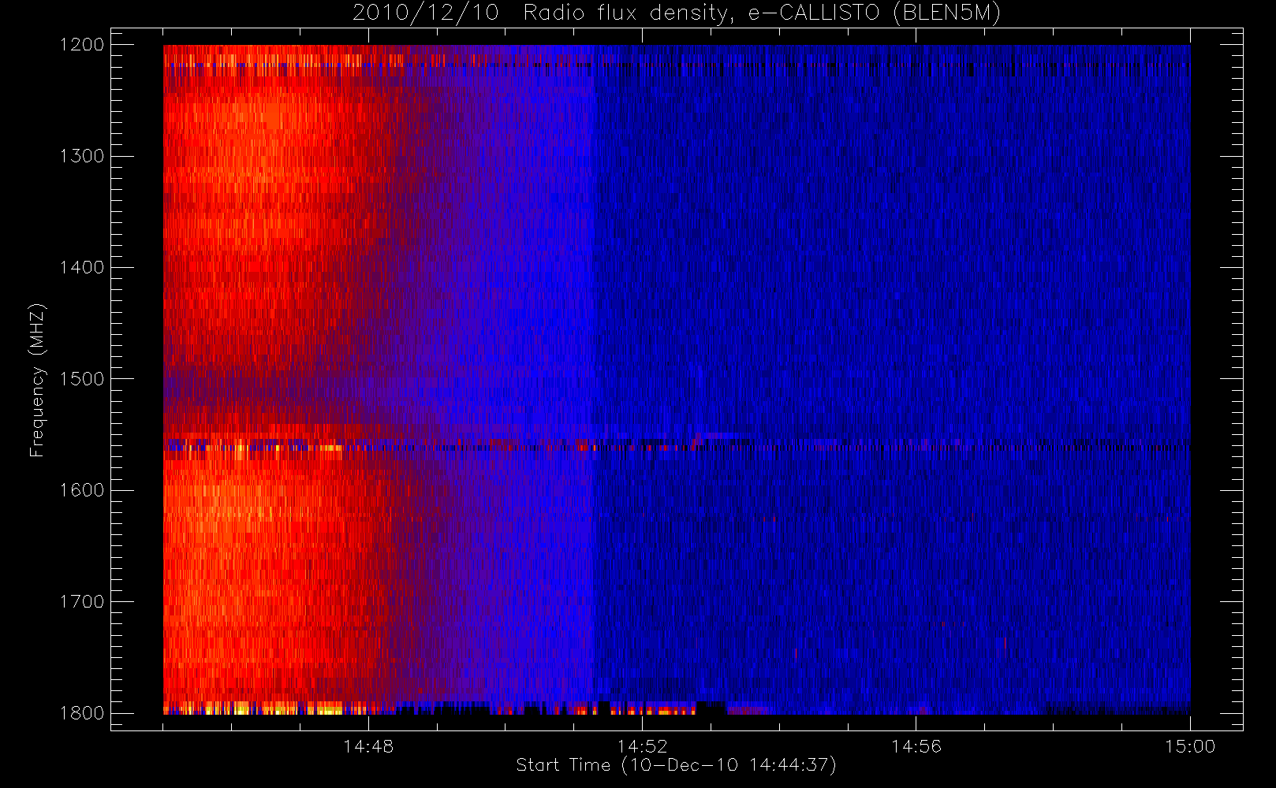Click the 'Start Time (10-Dec-10 14:44:37)' x-axis label
This screenshot has height=788, width=1276.
point(676,765)
